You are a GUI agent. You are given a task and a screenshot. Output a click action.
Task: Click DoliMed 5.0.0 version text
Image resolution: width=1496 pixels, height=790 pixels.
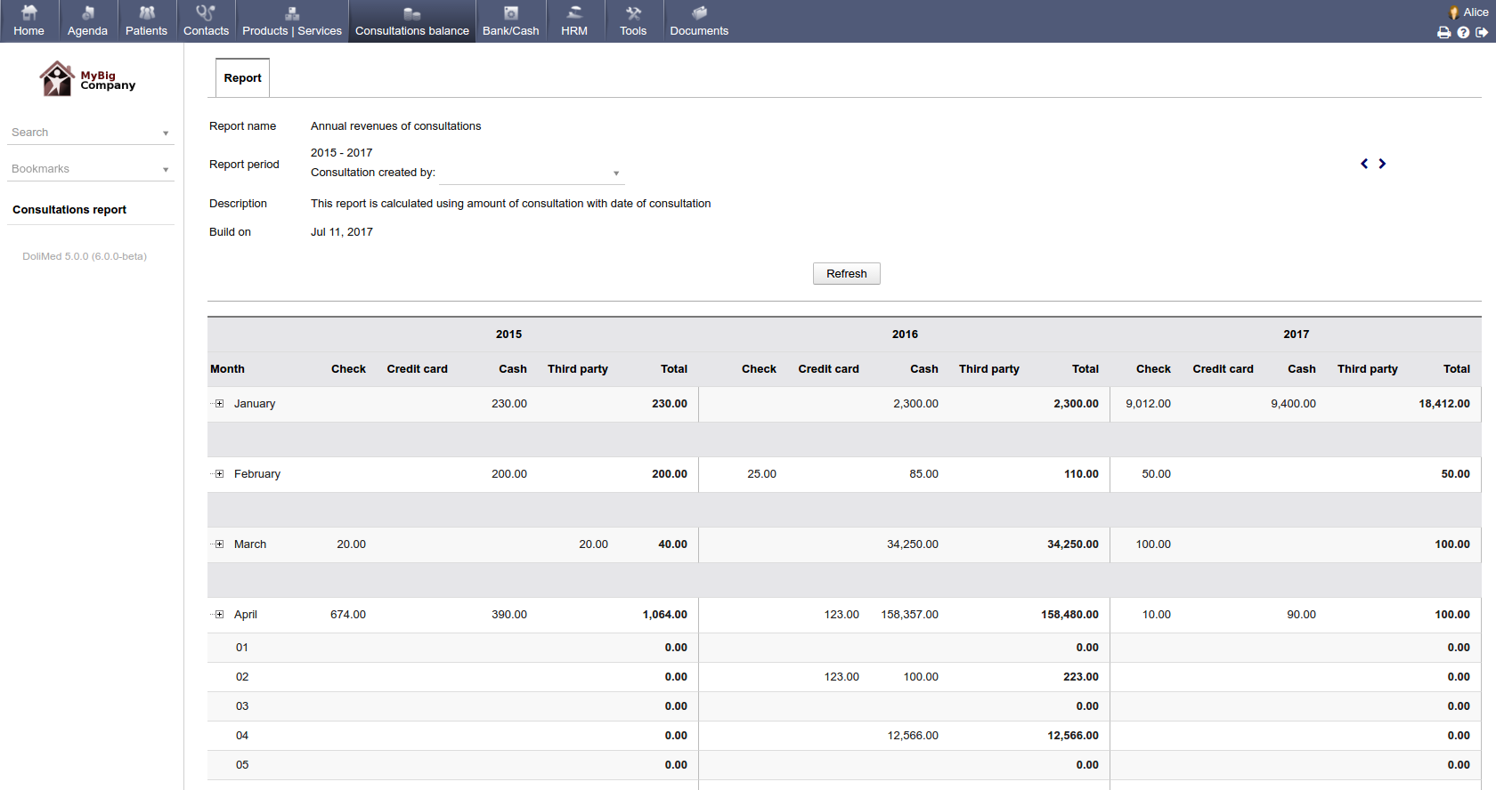coord(85,256)
